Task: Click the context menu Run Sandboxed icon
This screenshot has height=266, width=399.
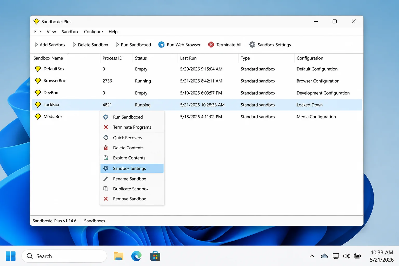Action: tap(106, 117)
